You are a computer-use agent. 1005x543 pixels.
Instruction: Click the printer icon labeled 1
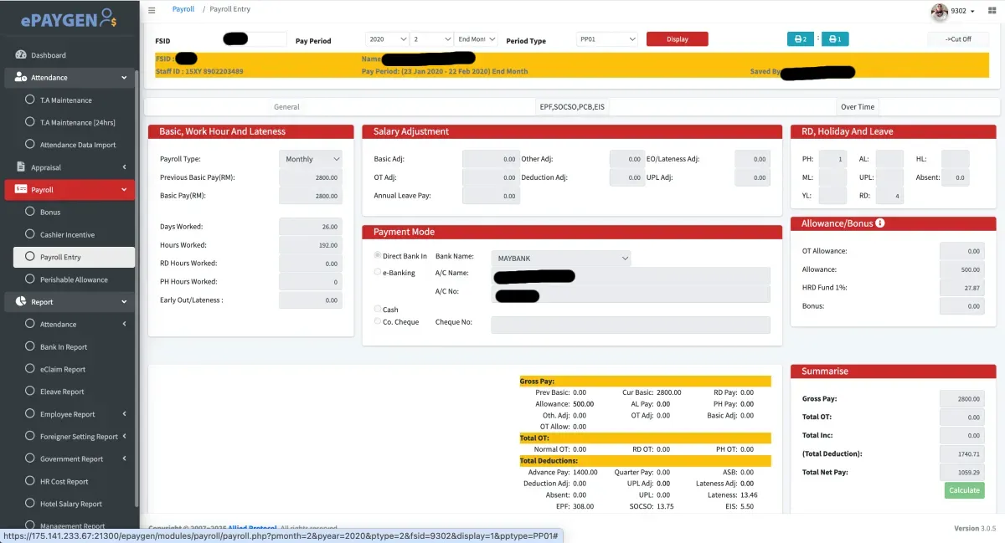[835, 38]
